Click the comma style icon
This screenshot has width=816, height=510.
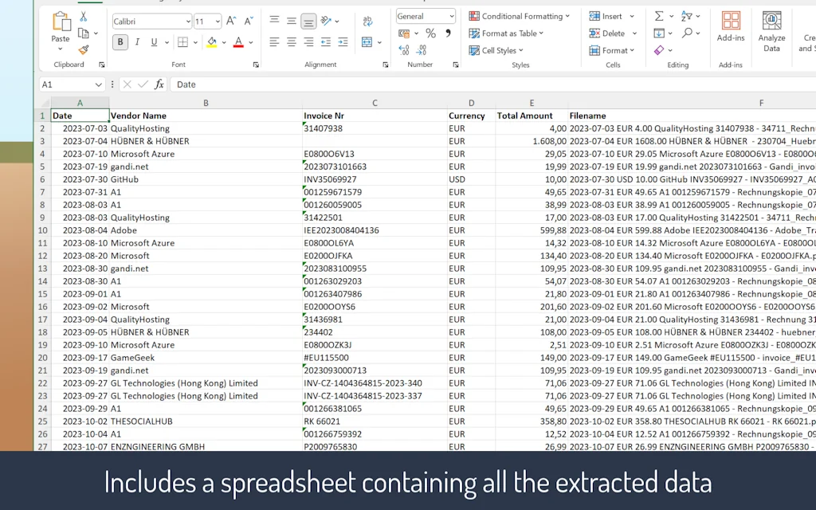[448, 33]
